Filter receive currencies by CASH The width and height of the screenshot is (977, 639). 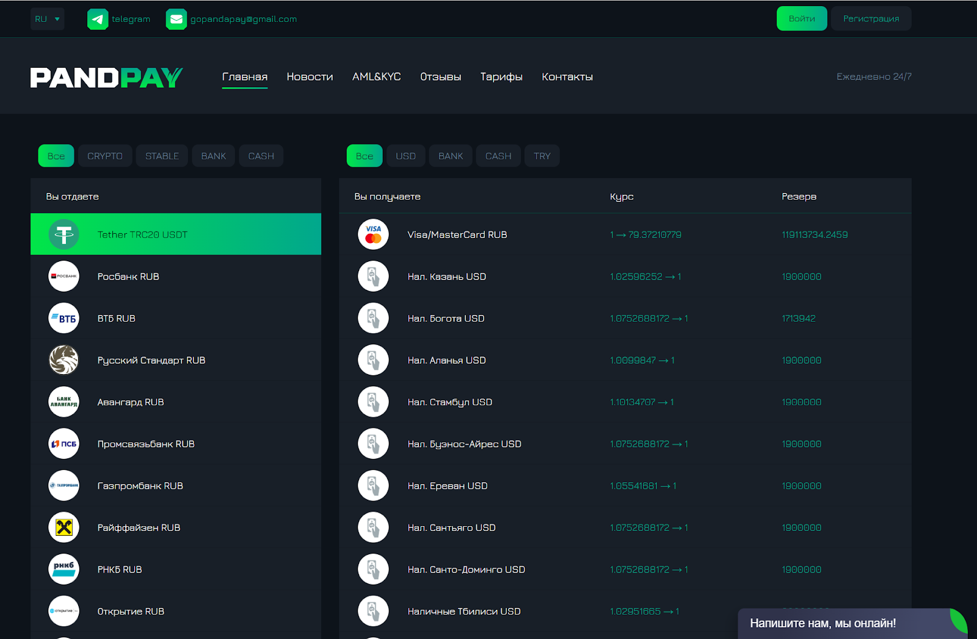tap(498, 156)
